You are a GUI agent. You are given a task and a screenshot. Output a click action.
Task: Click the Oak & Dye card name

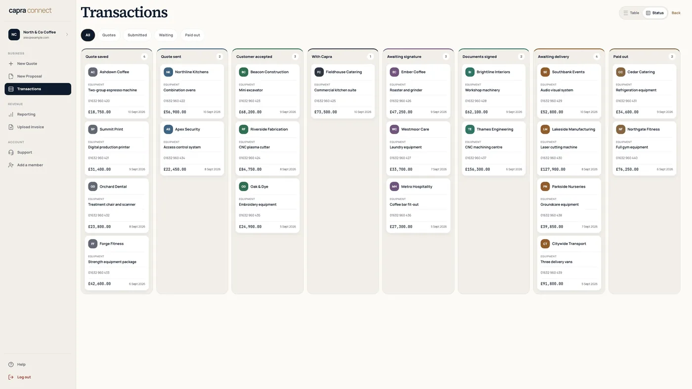tap(259, 187)
